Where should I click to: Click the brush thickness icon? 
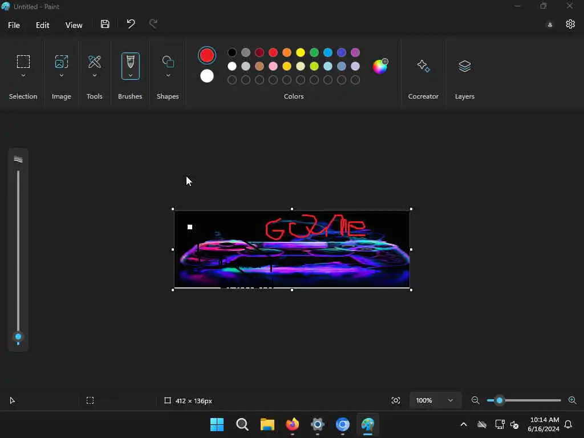(18, 160)
